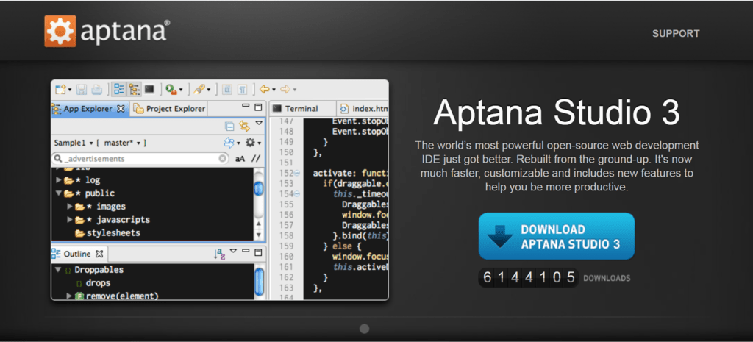753x342 pixels.
Task: Click the External Tools brush icon
Action: pos(199,89)
